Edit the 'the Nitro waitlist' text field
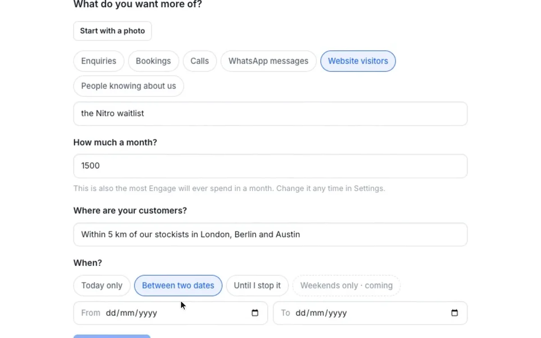Image resolution: width=541 pixels, height=338 pixels. tap(270, 114)
